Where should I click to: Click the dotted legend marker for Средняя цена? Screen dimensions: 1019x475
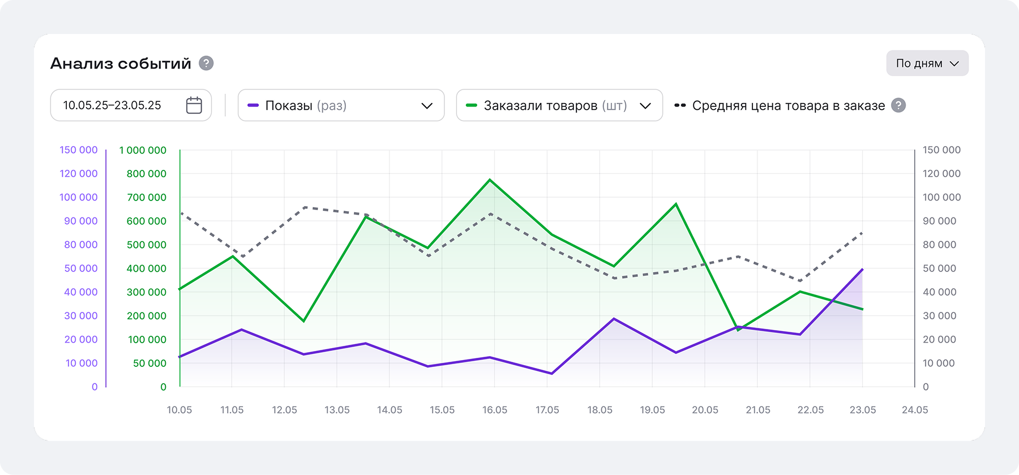coord(680,105)
